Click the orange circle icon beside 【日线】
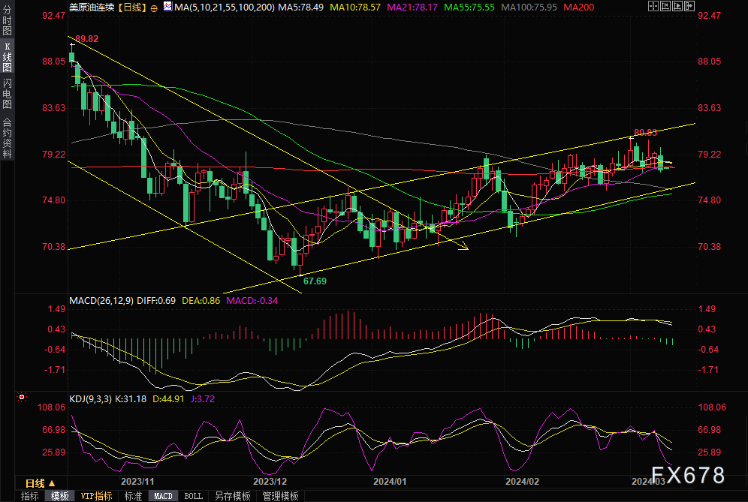The height and width of the screenshot is (502, 748). (x=154, y=8)
